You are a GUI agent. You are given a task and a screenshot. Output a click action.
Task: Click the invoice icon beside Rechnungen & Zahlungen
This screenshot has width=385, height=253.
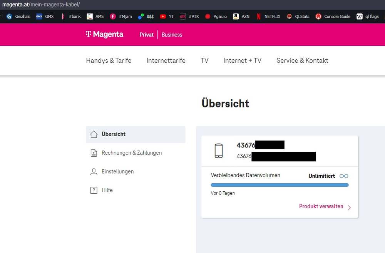pos(94,153)
